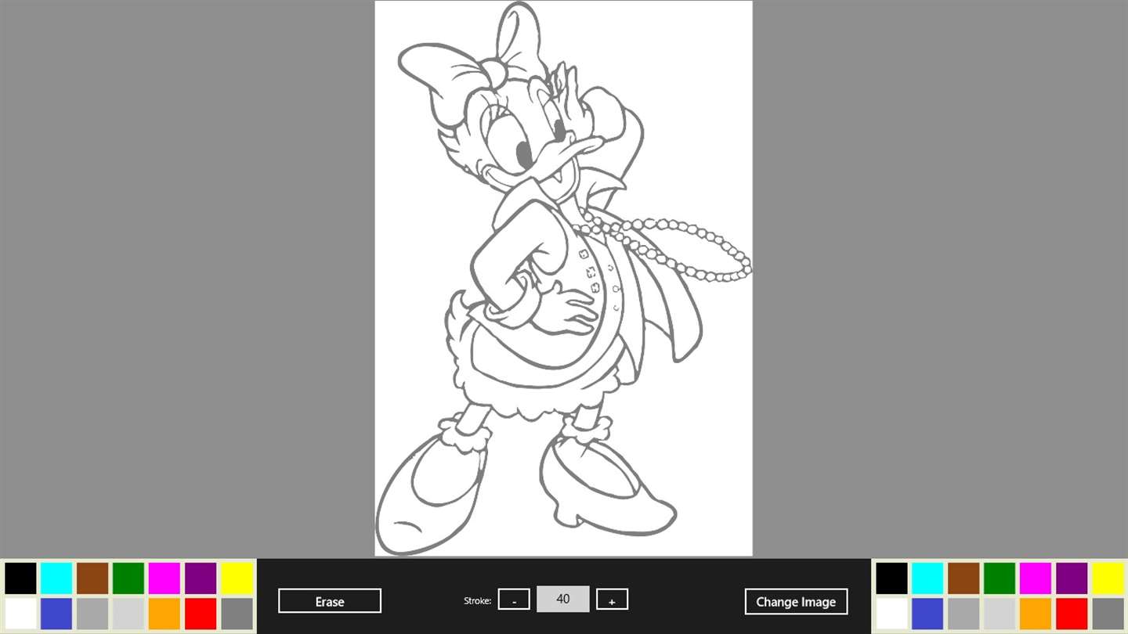Select orange swatch in right palette
The width and height of the screenshot is (1128, 634).
[x=1036, y=614]
